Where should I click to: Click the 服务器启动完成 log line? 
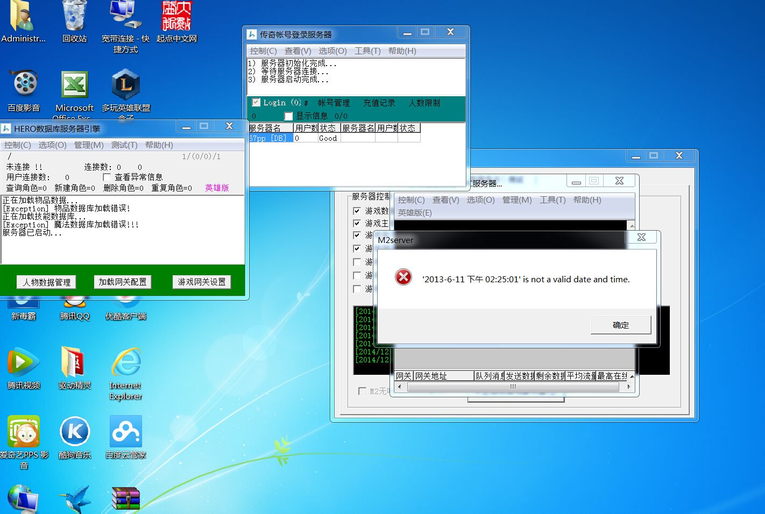pos(288,79)
